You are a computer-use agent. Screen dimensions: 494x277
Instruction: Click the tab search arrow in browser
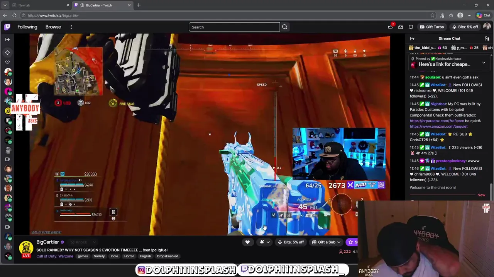tap(5, 5)
